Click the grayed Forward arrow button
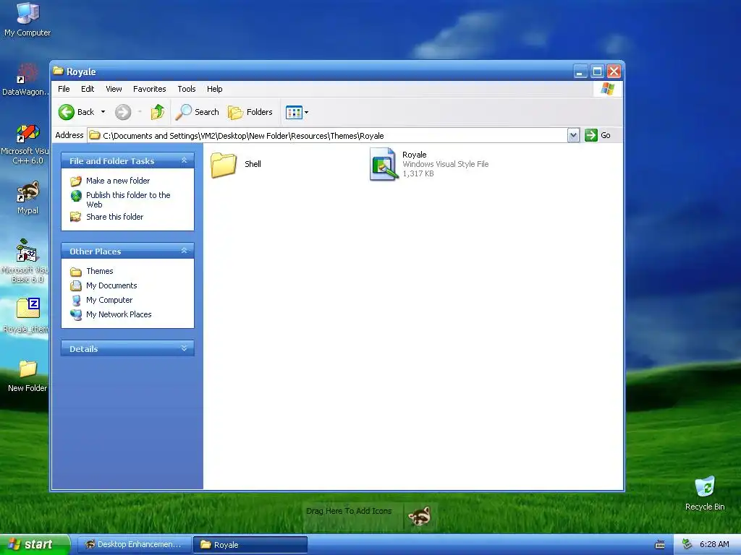Screen dimensions: 741x555 point(123,112)
